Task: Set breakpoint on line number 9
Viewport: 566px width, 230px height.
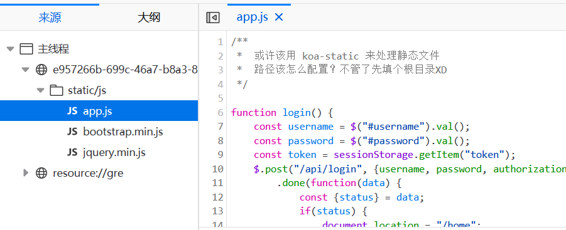Action: point(220,155)
